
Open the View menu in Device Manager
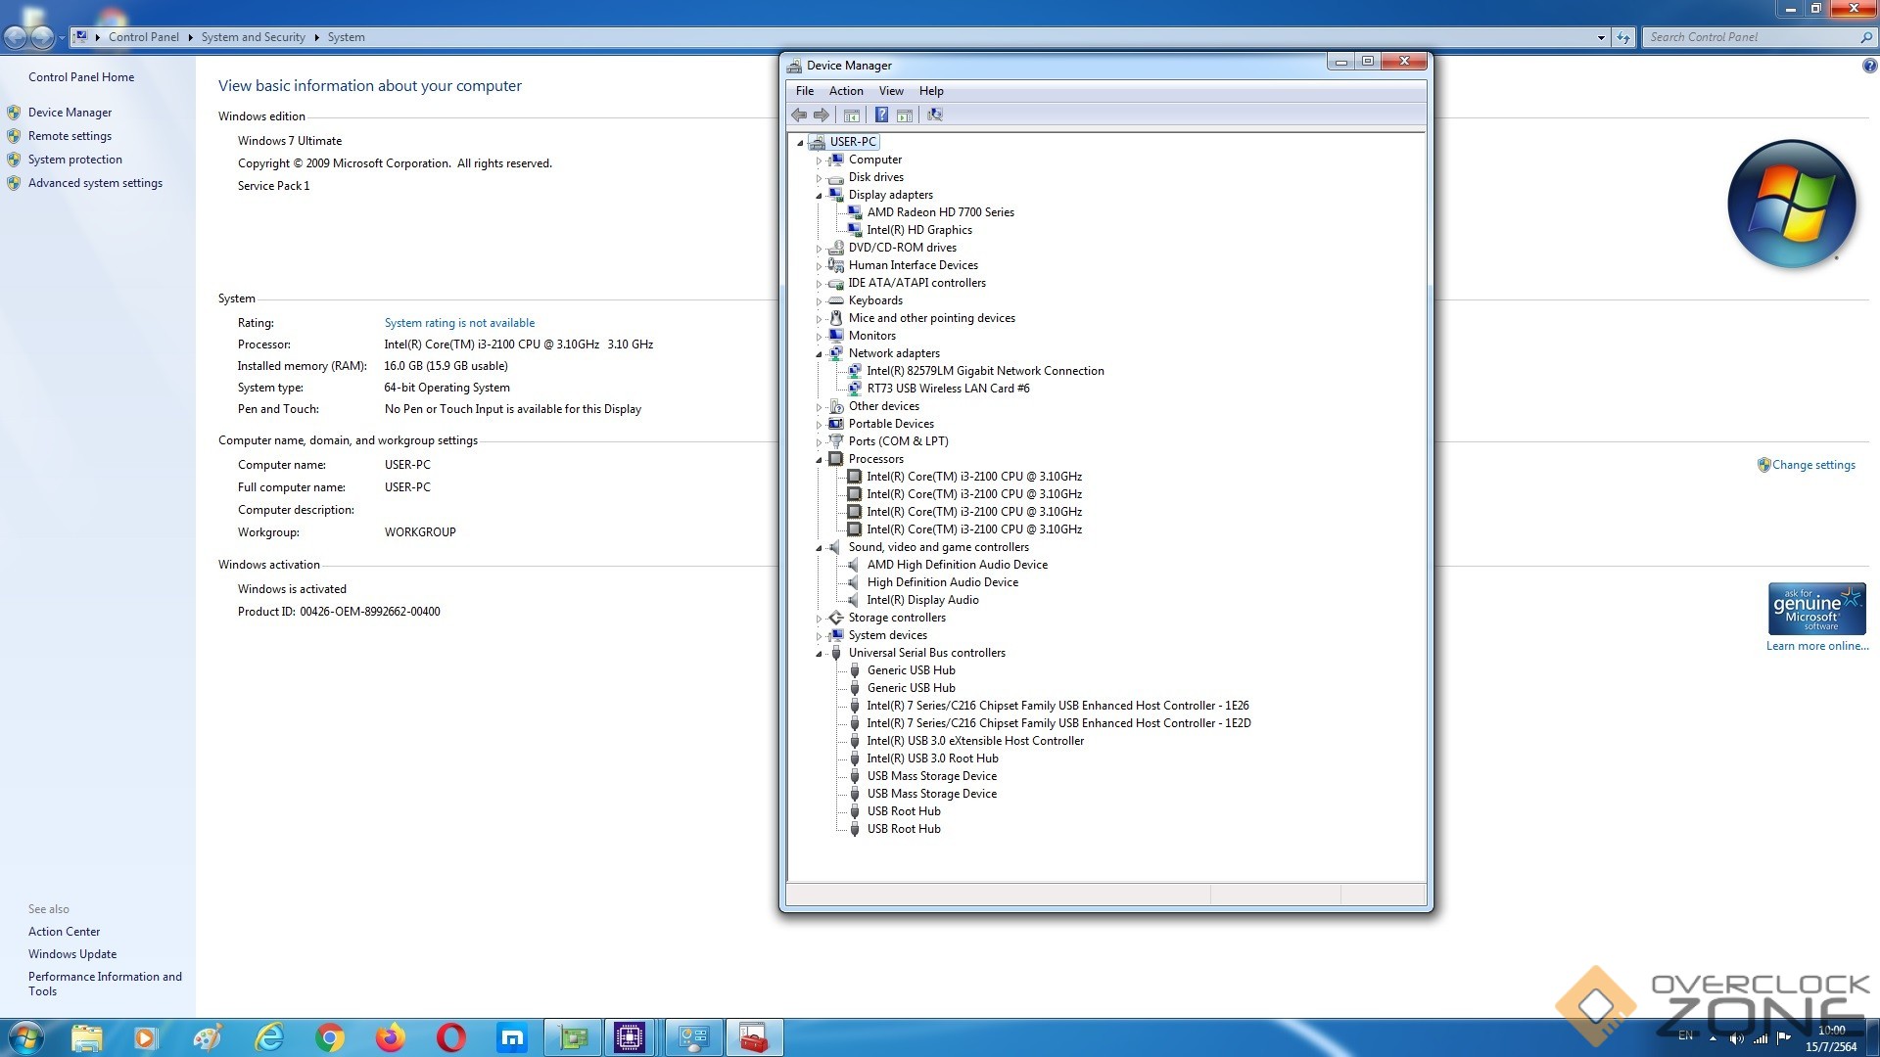pos(891,91)
